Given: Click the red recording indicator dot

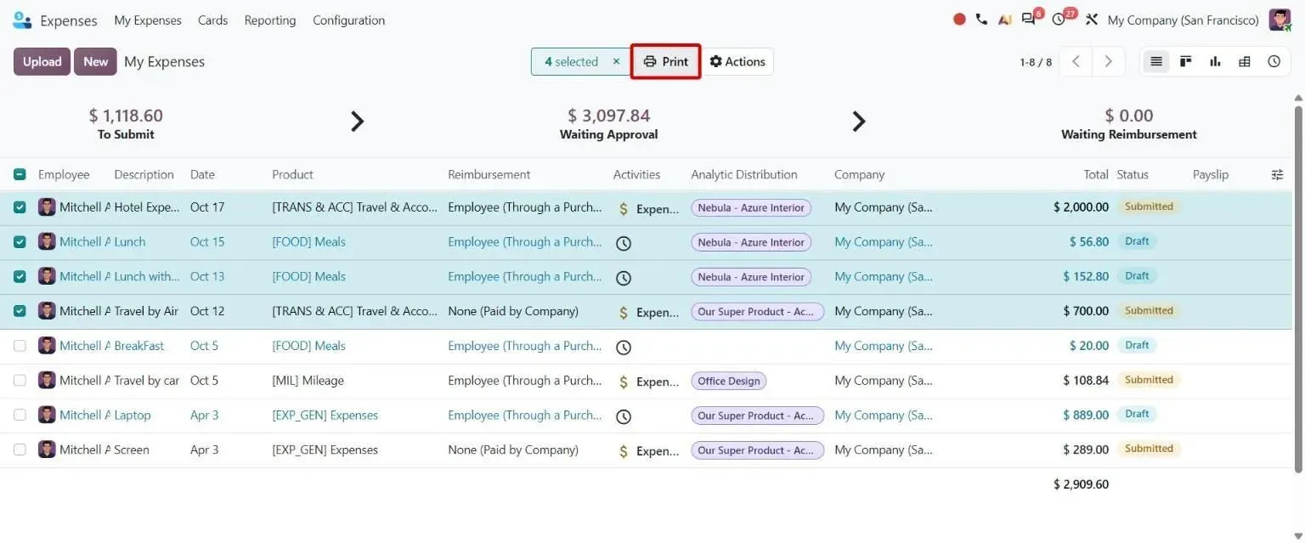Looking at the screenshot, I should click(x=959, y=20).
